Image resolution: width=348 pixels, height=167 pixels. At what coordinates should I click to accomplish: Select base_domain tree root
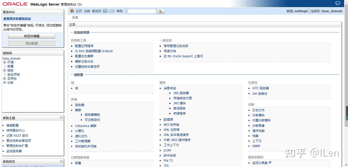[11, 58]
